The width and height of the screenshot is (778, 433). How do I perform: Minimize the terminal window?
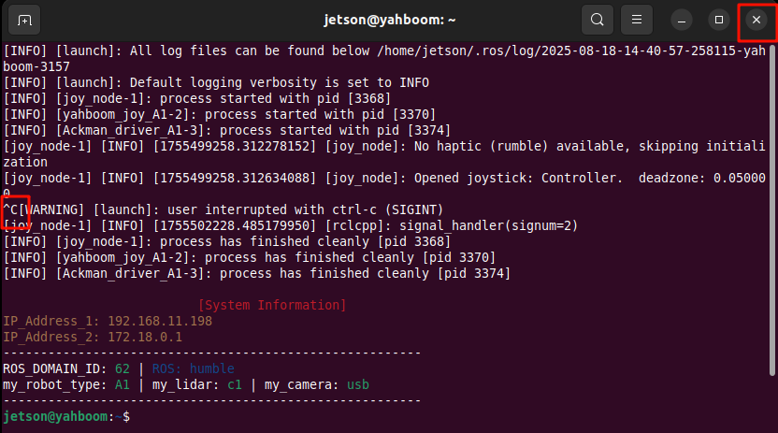[683, 20]
